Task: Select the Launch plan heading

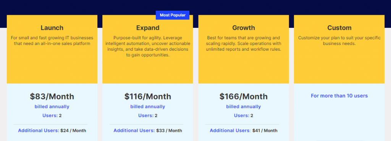Action: (52, 27)
